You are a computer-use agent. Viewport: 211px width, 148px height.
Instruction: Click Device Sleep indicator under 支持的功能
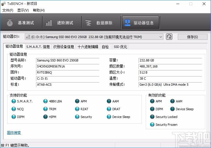109,117
